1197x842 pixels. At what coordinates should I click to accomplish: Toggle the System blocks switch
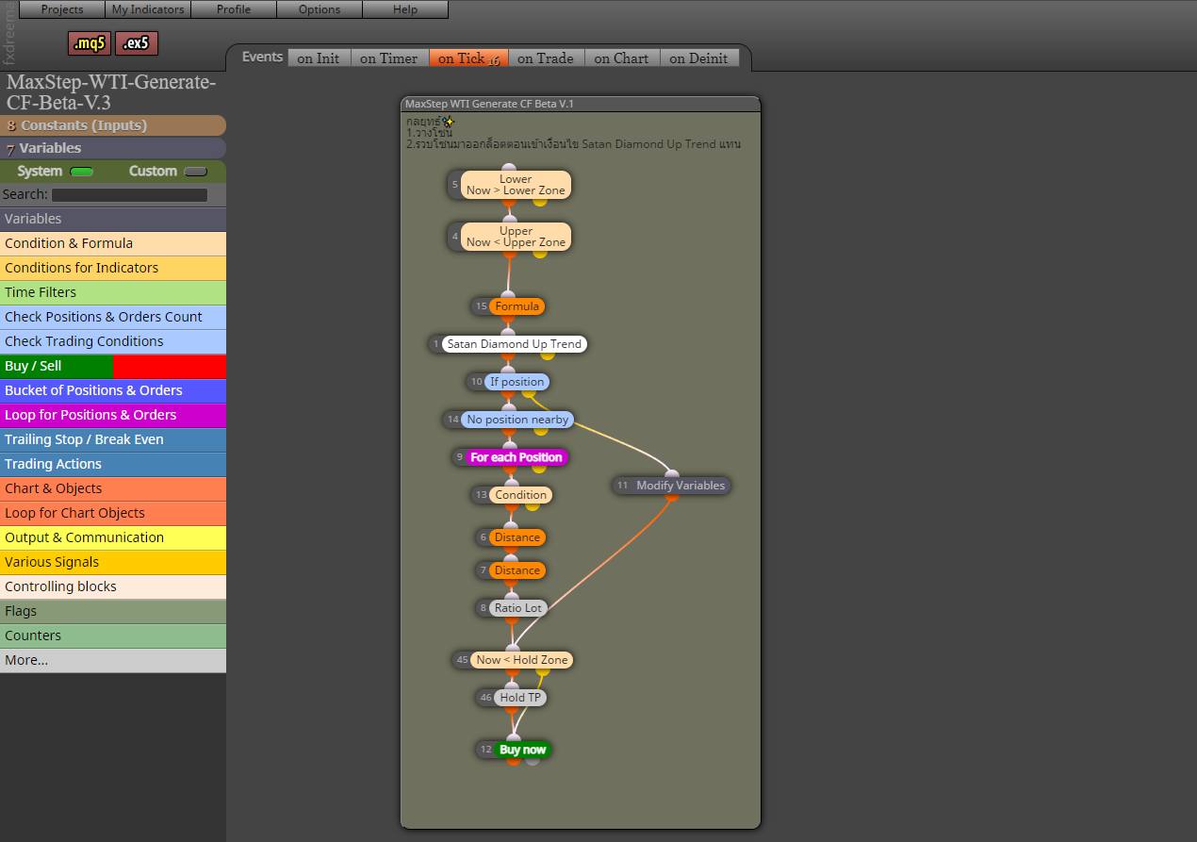(82, 172)
